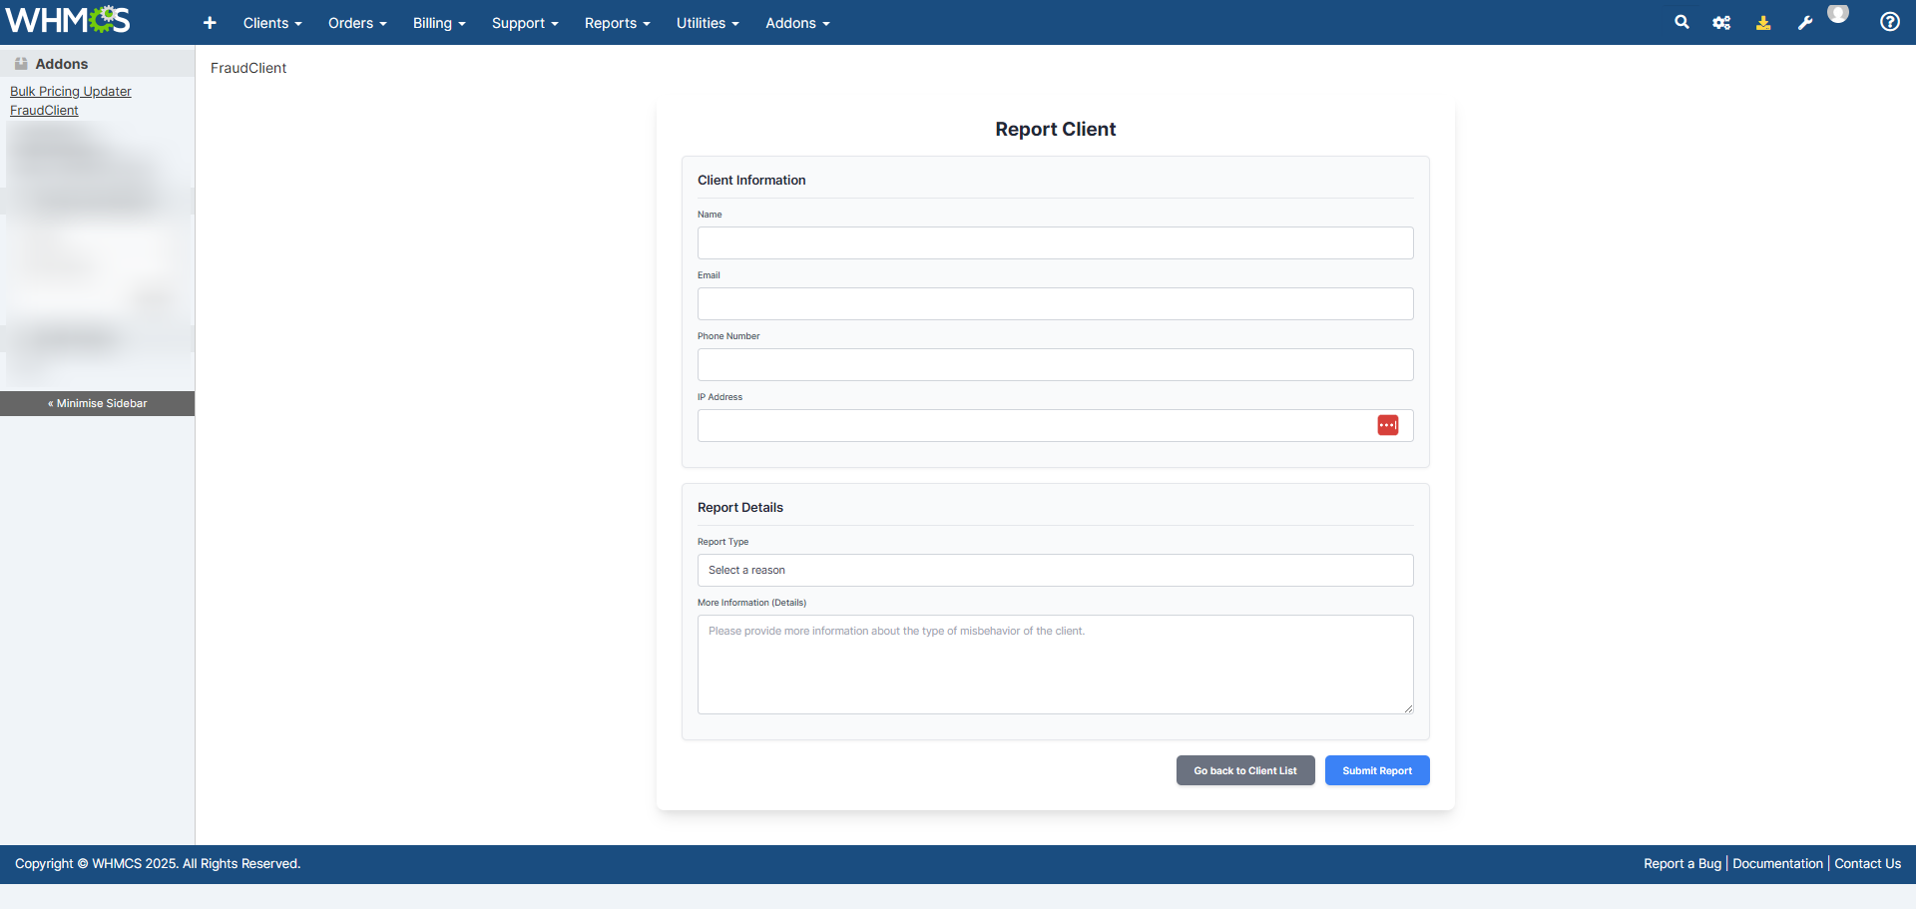The width and height of the screenshot is (1916, 909).
Task: Open the help question mark icon
Action: 1889,22
